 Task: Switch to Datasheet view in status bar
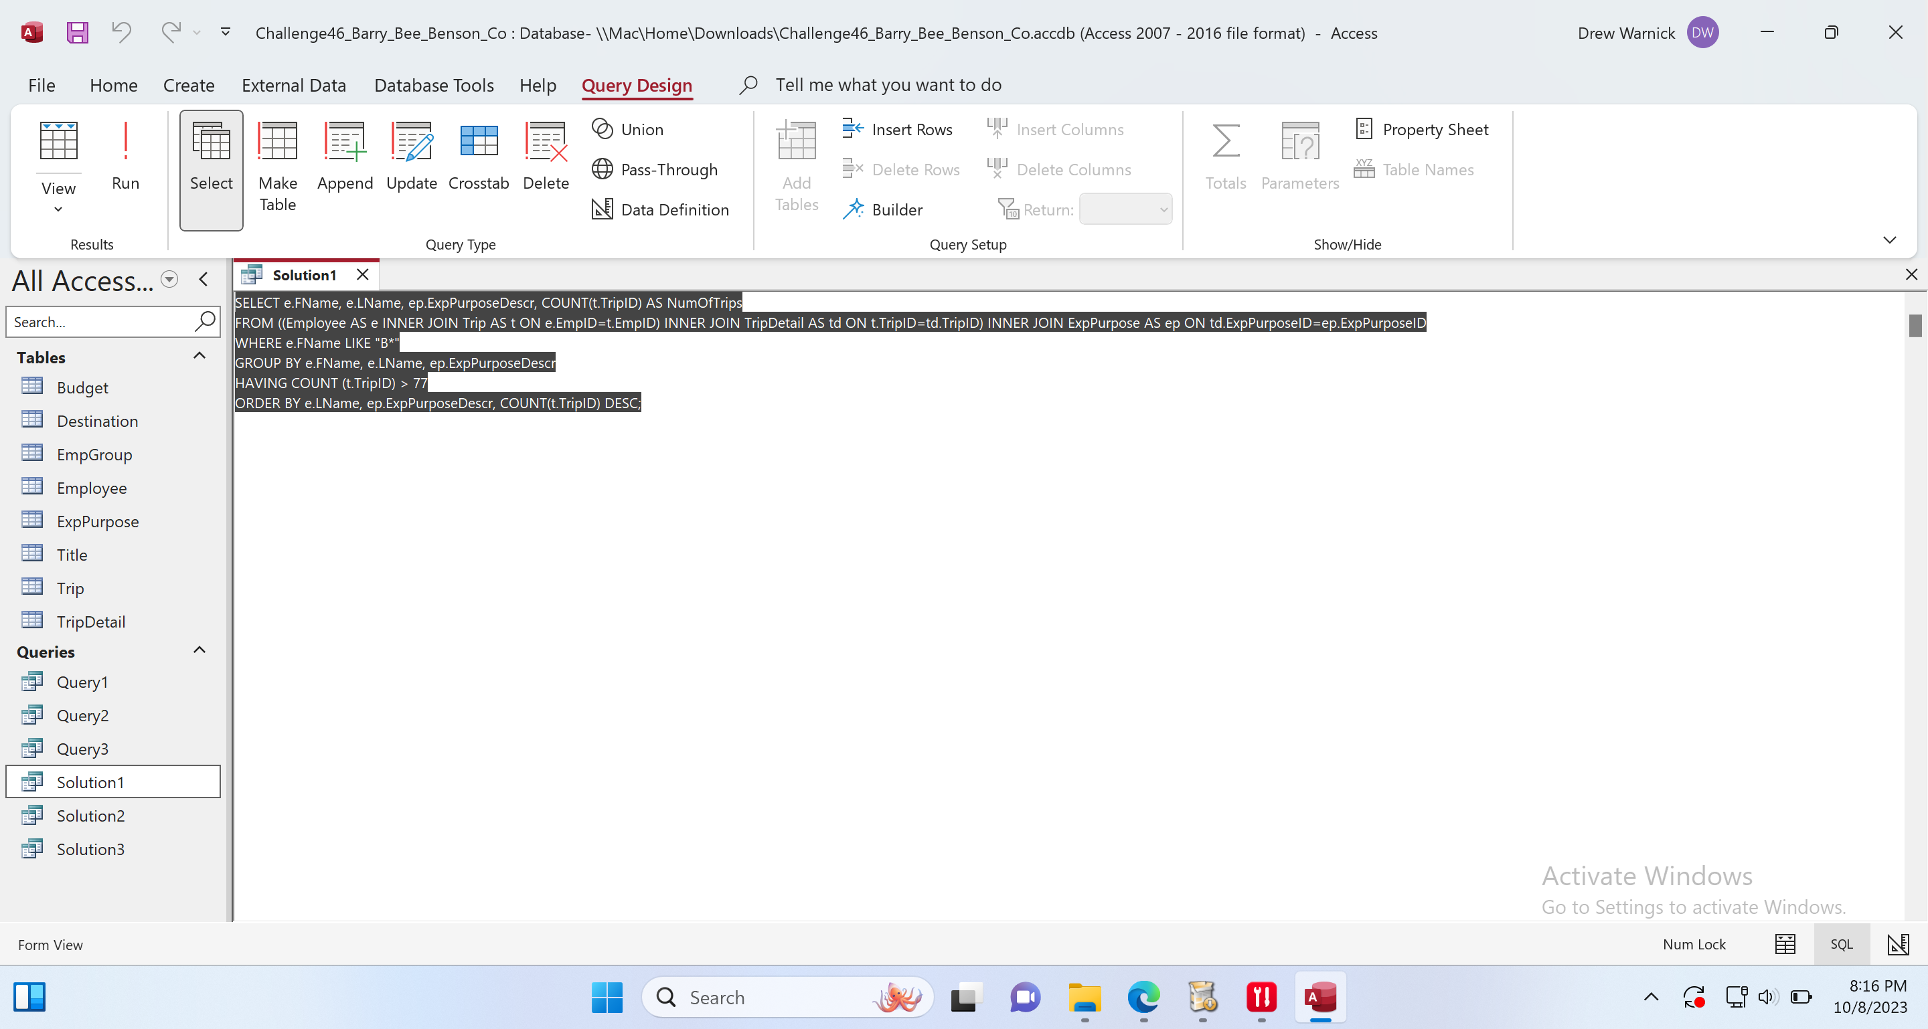tap(1785, 945)
